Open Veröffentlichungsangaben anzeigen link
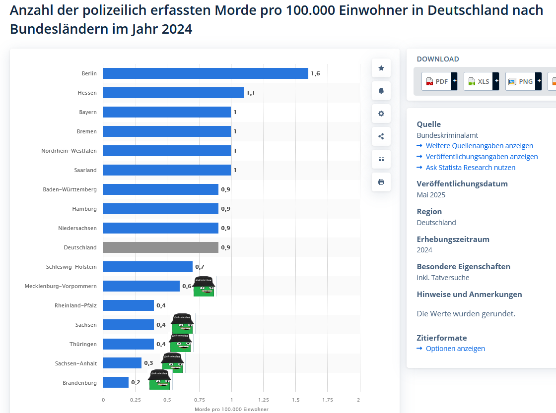 point(482,157)
